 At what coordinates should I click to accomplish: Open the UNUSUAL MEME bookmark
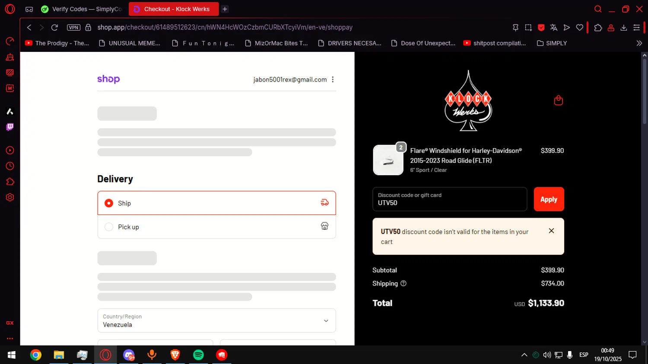pos(130,43)
